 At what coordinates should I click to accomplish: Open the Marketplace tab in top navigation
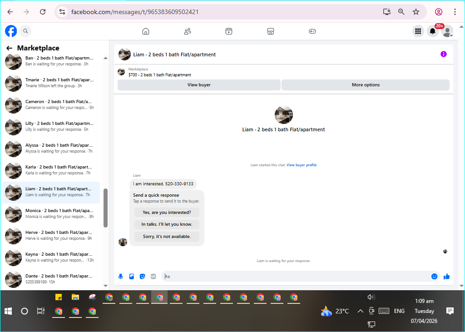tap(271, 31)
